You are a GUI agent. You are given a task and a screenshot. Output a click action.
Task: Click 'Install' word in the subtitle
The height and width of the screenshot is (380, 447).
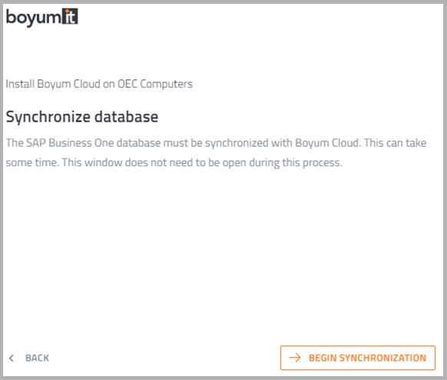(20, 84)
